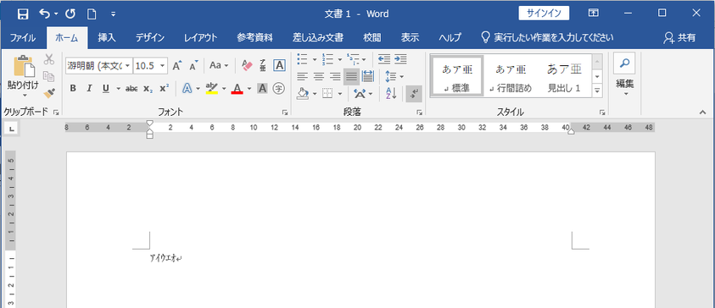
Task: Open the ファイル tab
Action: [x=23, y=38]
